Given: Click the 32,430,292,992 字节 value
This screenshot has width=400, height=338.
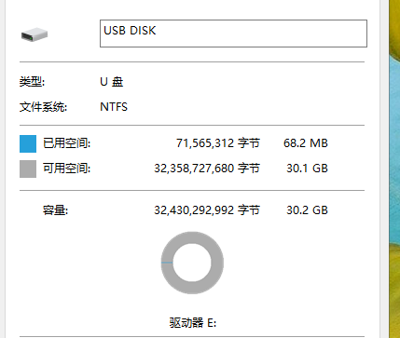Looking at the screenshot, I should (x=207, y=210).
